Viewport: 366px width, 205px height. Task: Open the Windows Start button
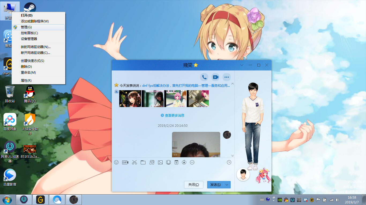pos(7,200)
